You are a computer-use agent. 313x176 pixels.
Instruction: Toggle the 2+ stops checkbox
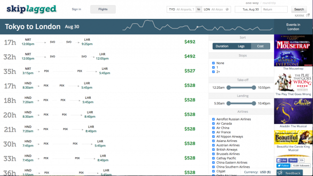point(214,72)
